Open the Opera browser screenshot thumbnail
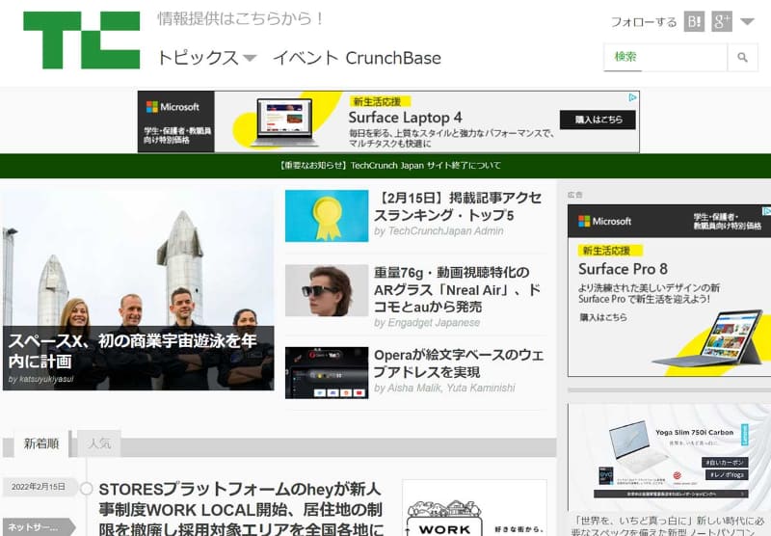Image resolution: width=771 pixels, height=536 pixels. coord(327,372)
